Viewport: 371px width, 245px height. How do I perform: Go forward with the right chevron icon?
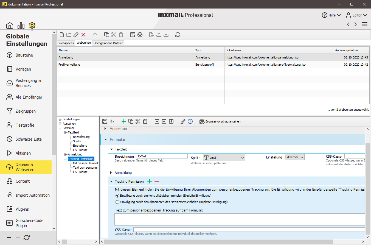pos(356,24)
